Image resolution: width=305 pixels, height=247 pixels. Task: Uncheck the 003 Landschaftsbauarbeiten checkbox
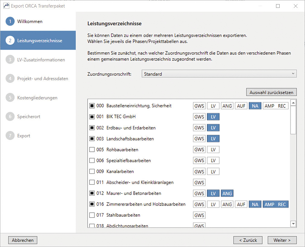pos(92,139)
